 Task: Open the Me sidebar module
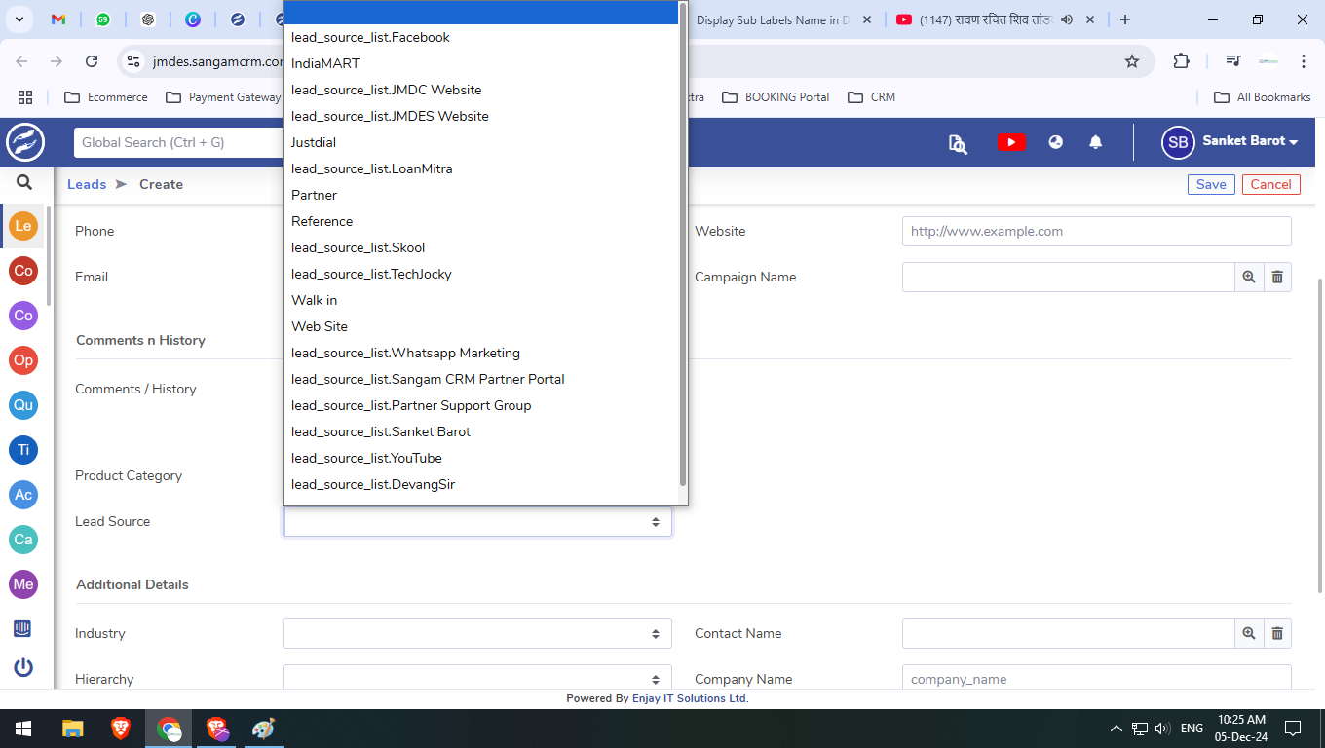(x=23, y=584)
